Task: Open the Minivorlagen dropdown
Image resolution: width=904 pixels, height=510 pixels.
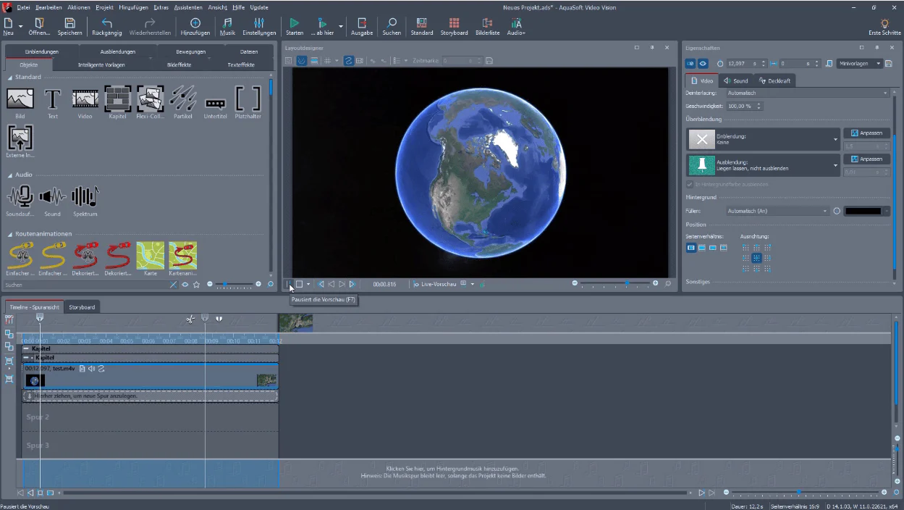Action: [860, 64]
